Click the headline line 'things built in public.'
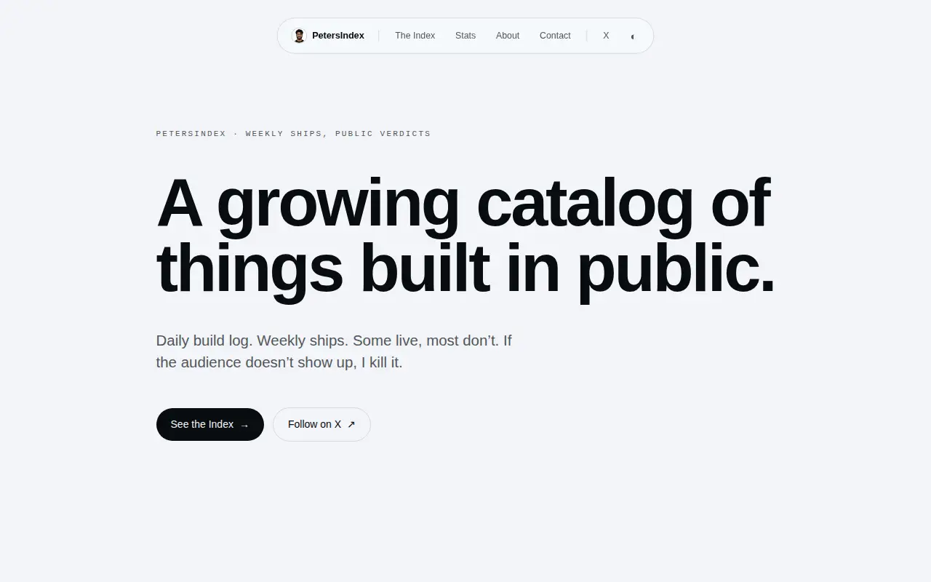Viewport: 931px width, 582px height. (465, 269)
